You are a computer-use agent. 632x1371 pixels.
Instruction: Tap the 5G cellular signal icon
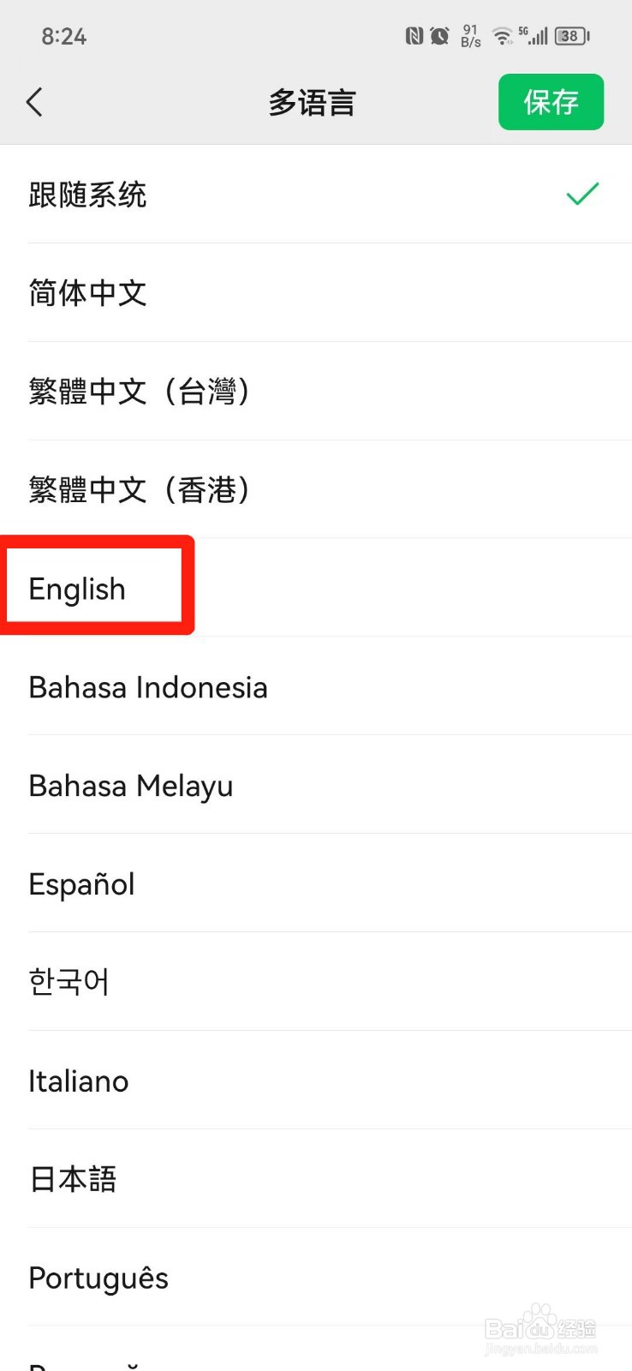(x=533, y=36)
